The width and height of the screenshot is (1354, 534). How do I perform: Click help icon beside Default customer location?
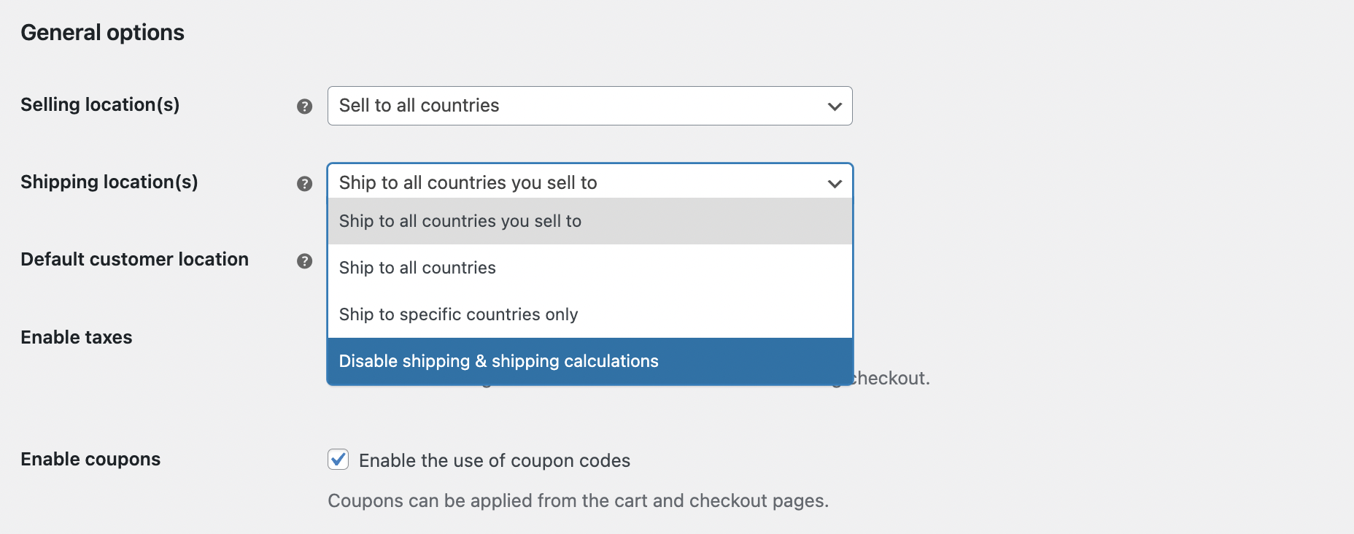(x=304, y=261)
